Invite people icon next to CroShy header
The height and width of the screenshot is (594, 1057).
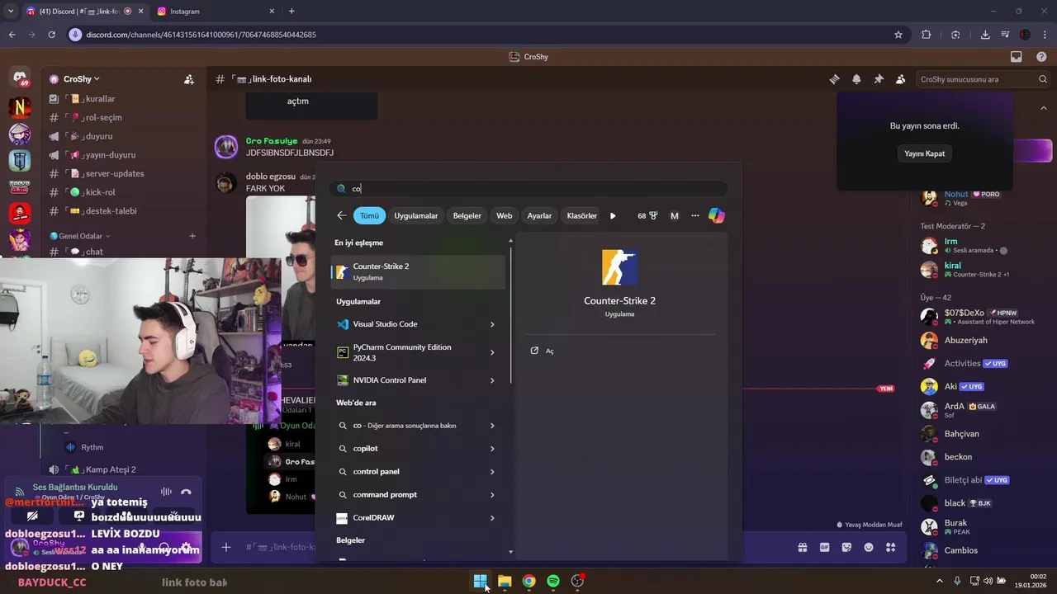point(189,79)
